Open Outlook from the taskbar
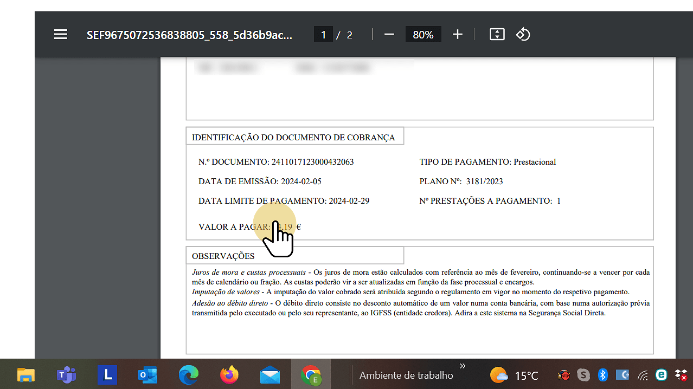693x389 pixels. 147,374
